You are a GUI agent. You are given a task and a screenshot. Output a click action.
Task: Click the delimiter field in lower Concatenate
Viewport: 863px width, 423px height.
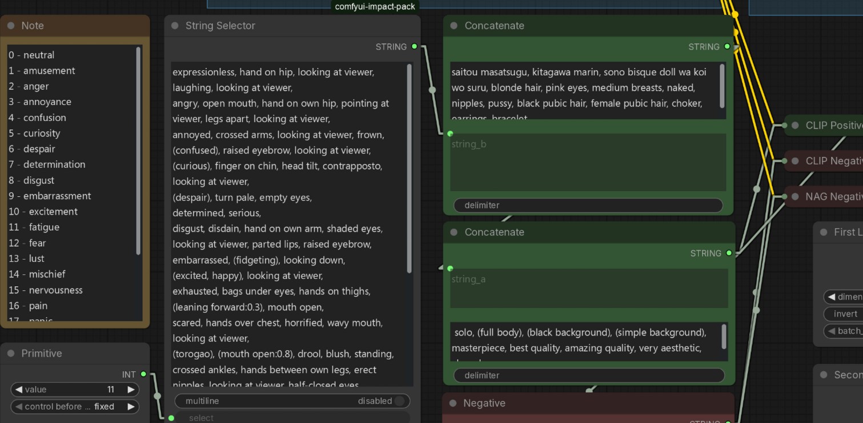pos(589,375)
